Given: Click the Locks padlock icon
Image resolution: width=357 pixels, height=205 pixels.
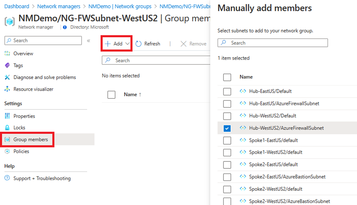Looking at the screenshot, I should [7, 128].
